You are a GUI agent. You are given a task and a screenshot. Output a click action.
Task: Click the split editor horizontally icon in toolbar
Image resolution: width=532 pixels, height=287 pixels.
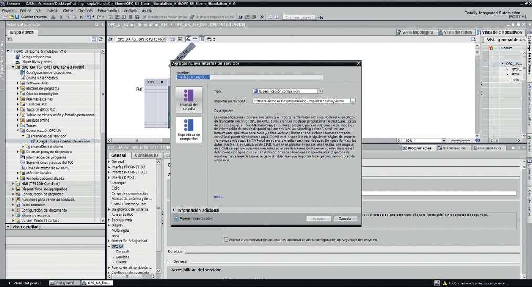tap(270, 17)
